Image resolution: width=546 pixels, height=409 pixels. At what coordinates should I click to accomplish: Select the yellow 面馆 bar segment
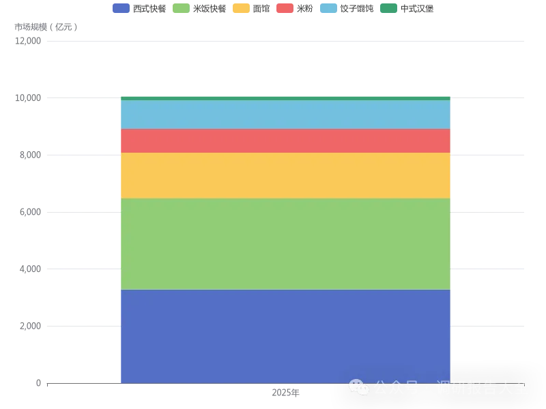pos(285,176)
